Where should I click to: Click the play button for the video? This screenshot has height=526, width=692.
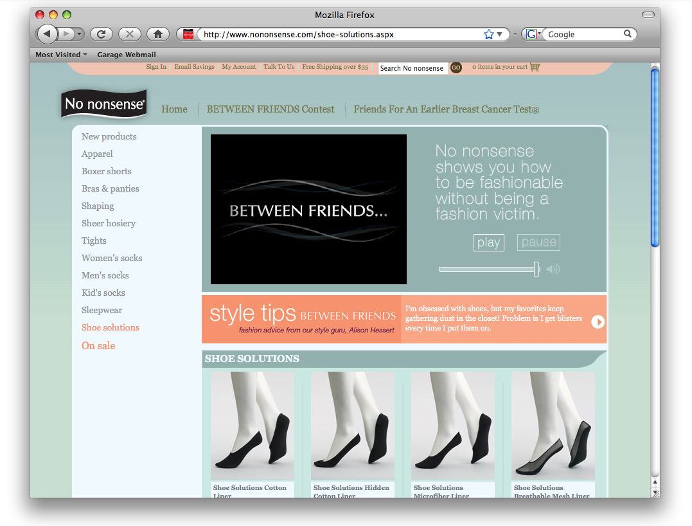pyautogui.click(x=488, y=242)
